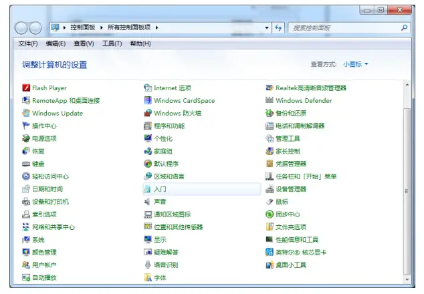Open the 备份和还原 icon
This screenshot has height=294, width=424.
270,113
